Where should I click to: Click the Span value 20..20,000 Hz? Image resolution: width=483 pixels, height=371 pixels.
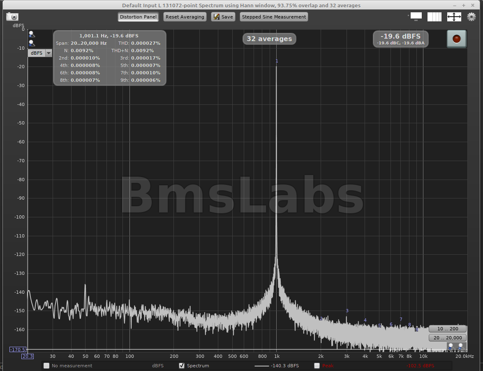coord(89,43)
